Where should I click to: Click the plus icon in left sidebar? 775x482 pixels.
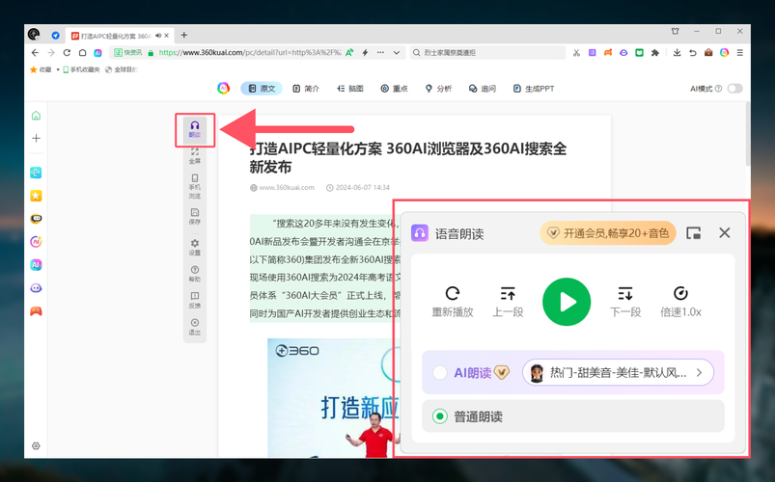coord(36,138)
